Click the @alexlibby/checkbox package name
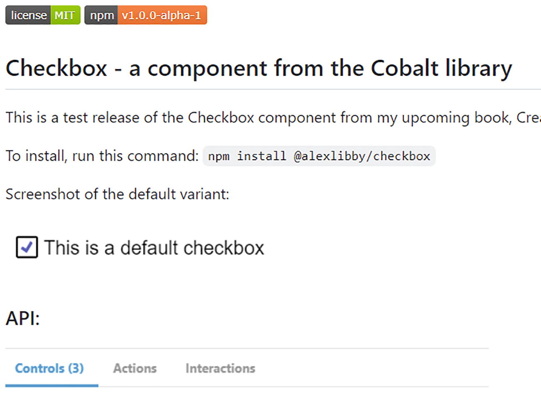541x397 pixels. click(361, 156)
